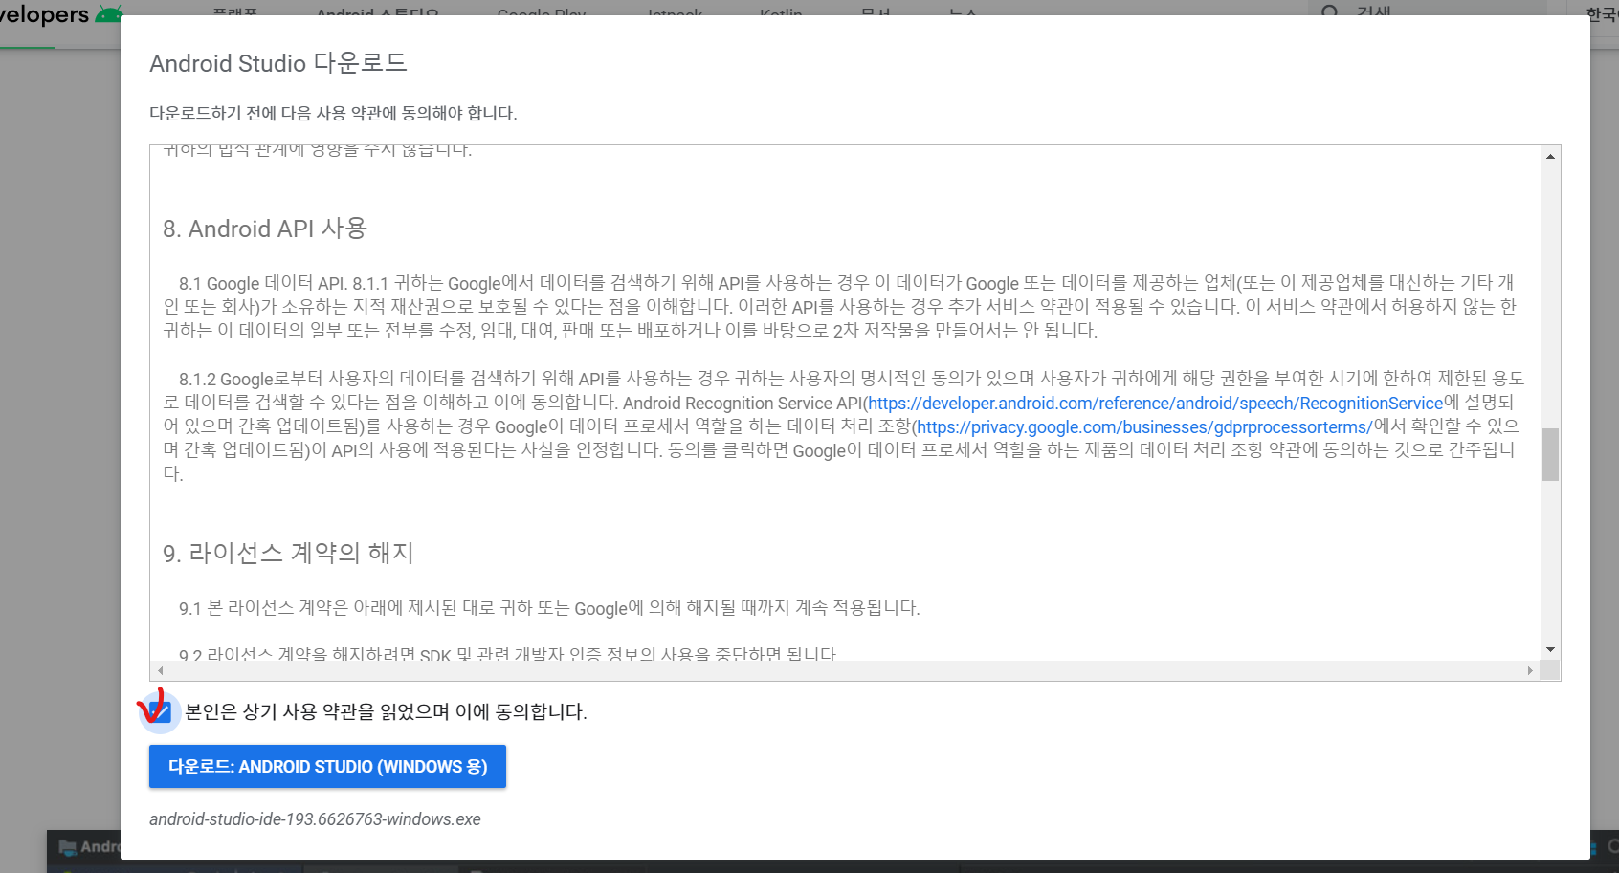Click the horizontal scrollbar right arrow
The height and width of the screenshot is (873, 1619).
1530,671
